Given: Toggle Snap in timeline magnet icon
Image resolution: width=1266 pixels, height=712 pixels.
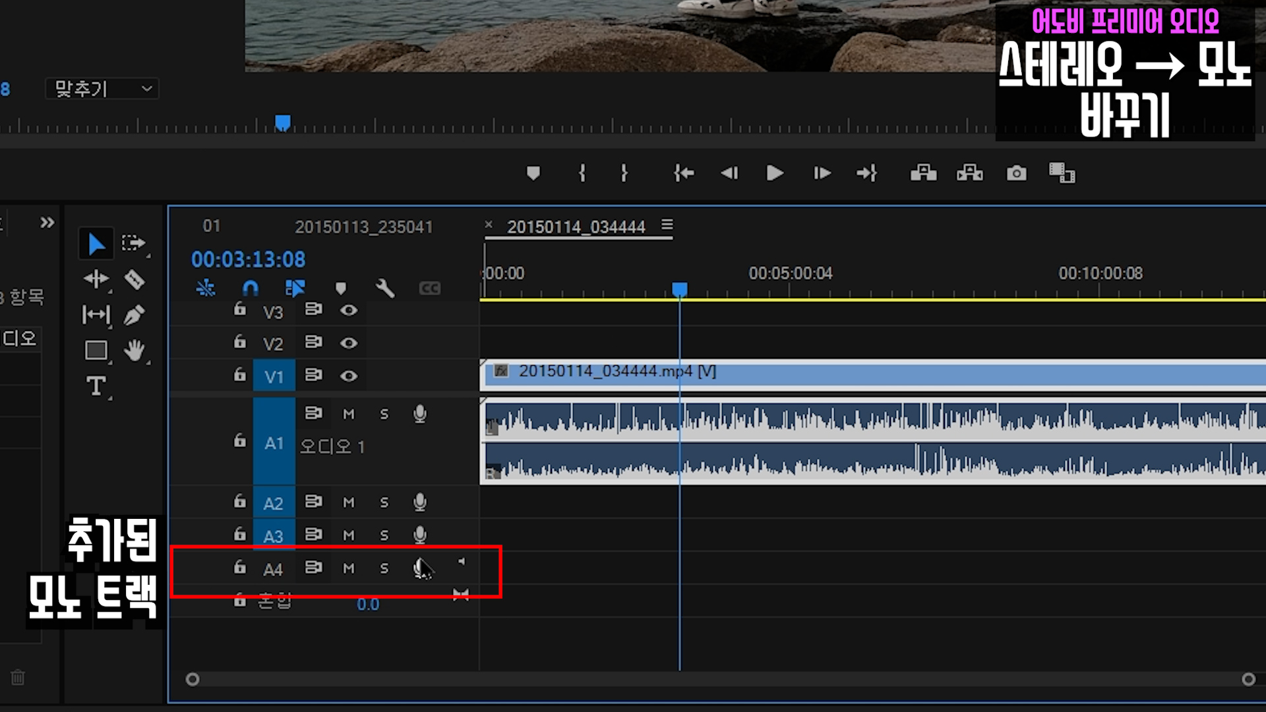Looking at the screenshot, I should click(x=251, y=288).
